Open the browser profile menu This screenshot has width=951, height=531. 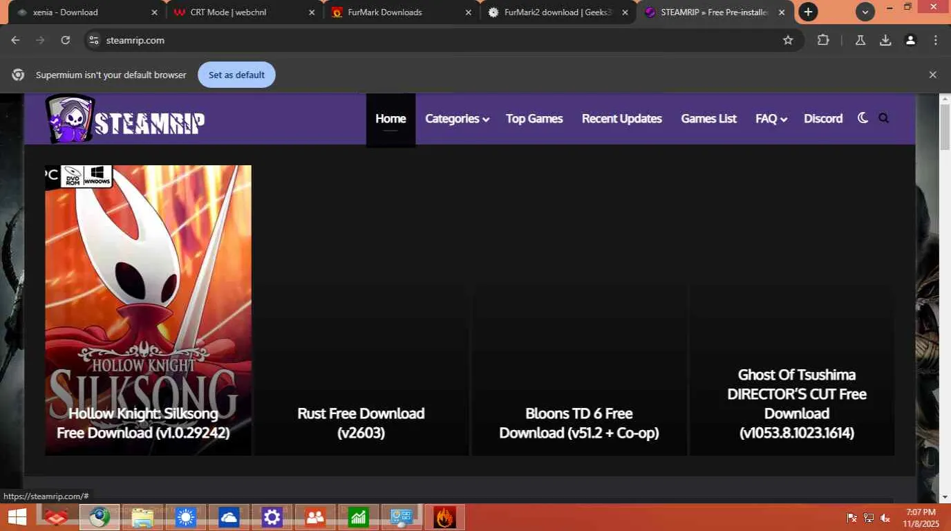tap(911, 40)
